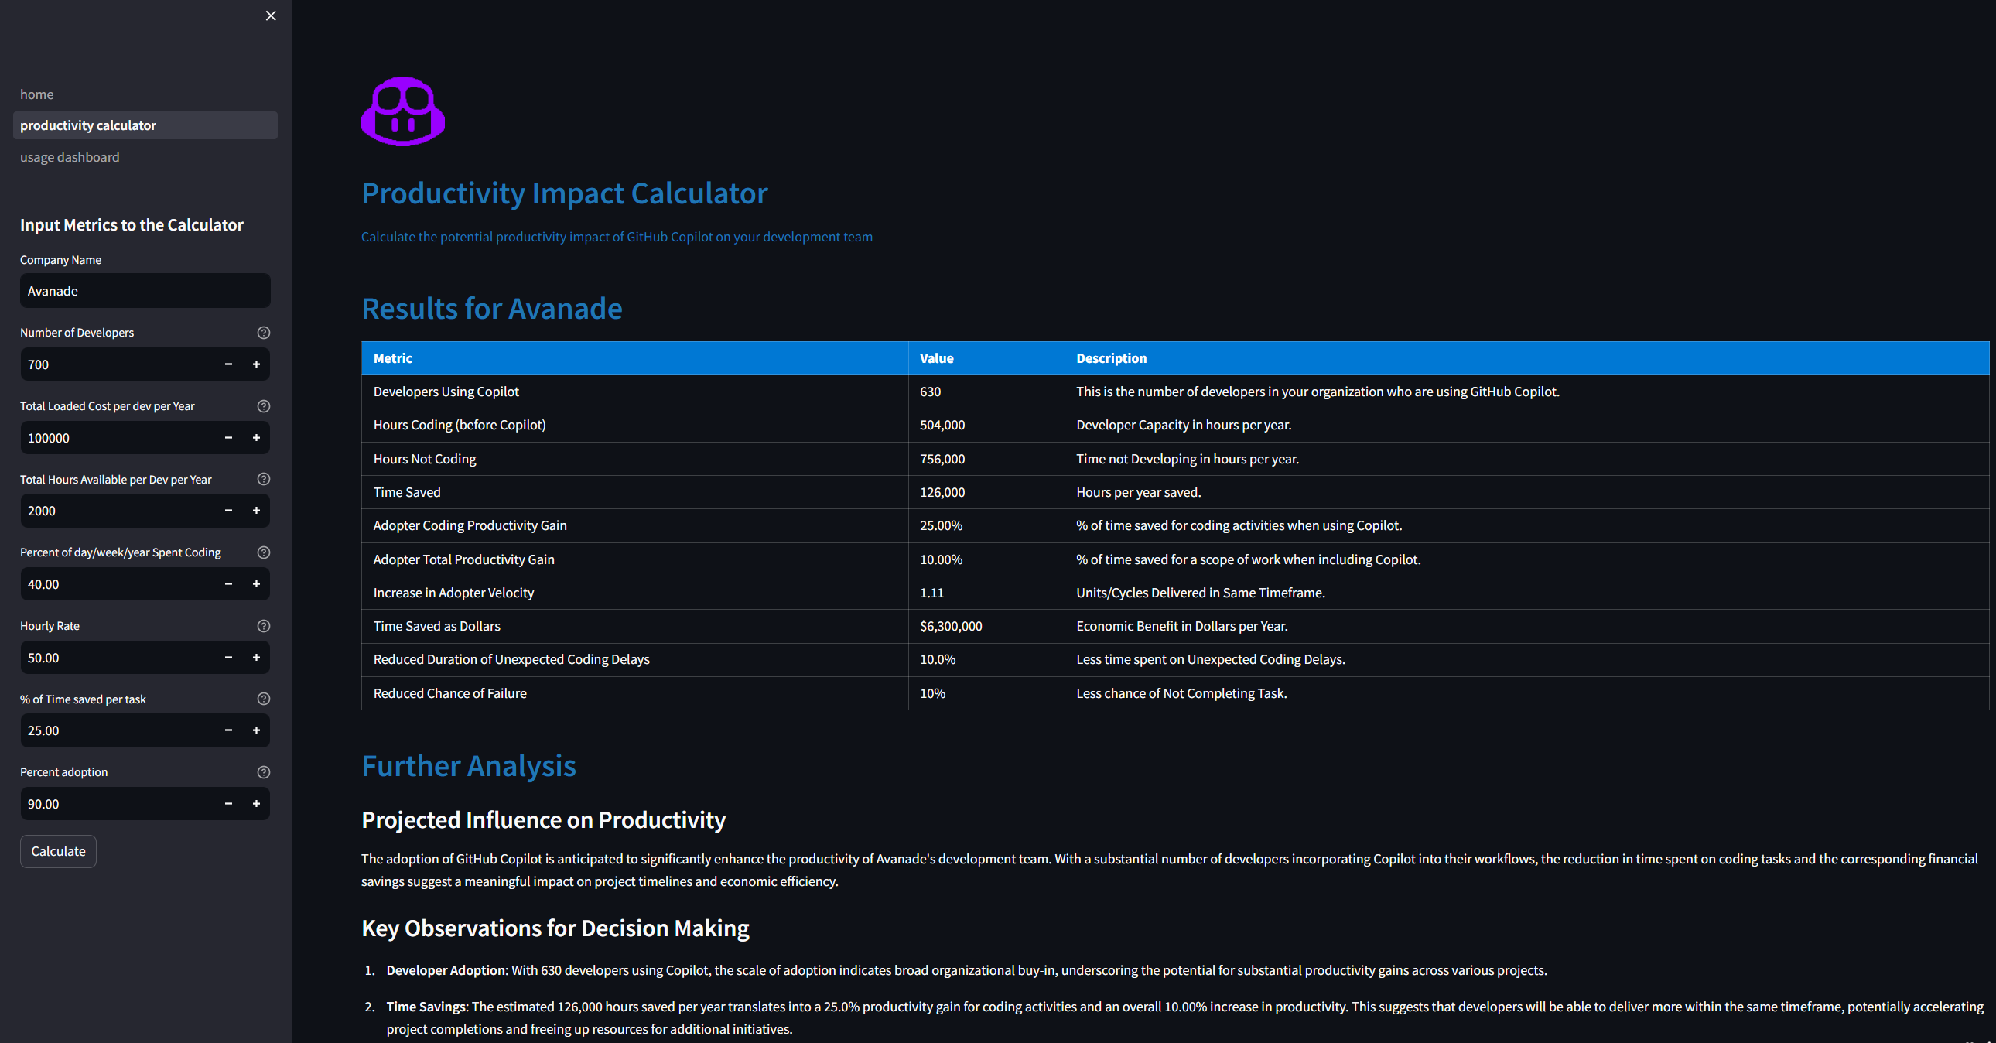1996x1043 pixels.
Task: Show help for Percent adoption
Action: pos(264,772)
